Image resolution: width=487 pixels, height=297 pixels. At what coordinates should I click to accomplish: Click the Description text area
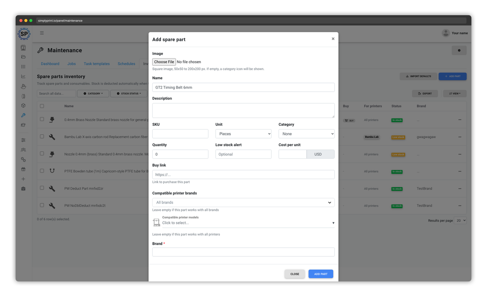243,111
